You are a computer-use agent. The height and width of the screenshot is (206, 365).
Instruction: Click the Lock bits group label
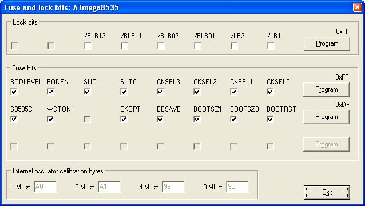tap(25, 22)
